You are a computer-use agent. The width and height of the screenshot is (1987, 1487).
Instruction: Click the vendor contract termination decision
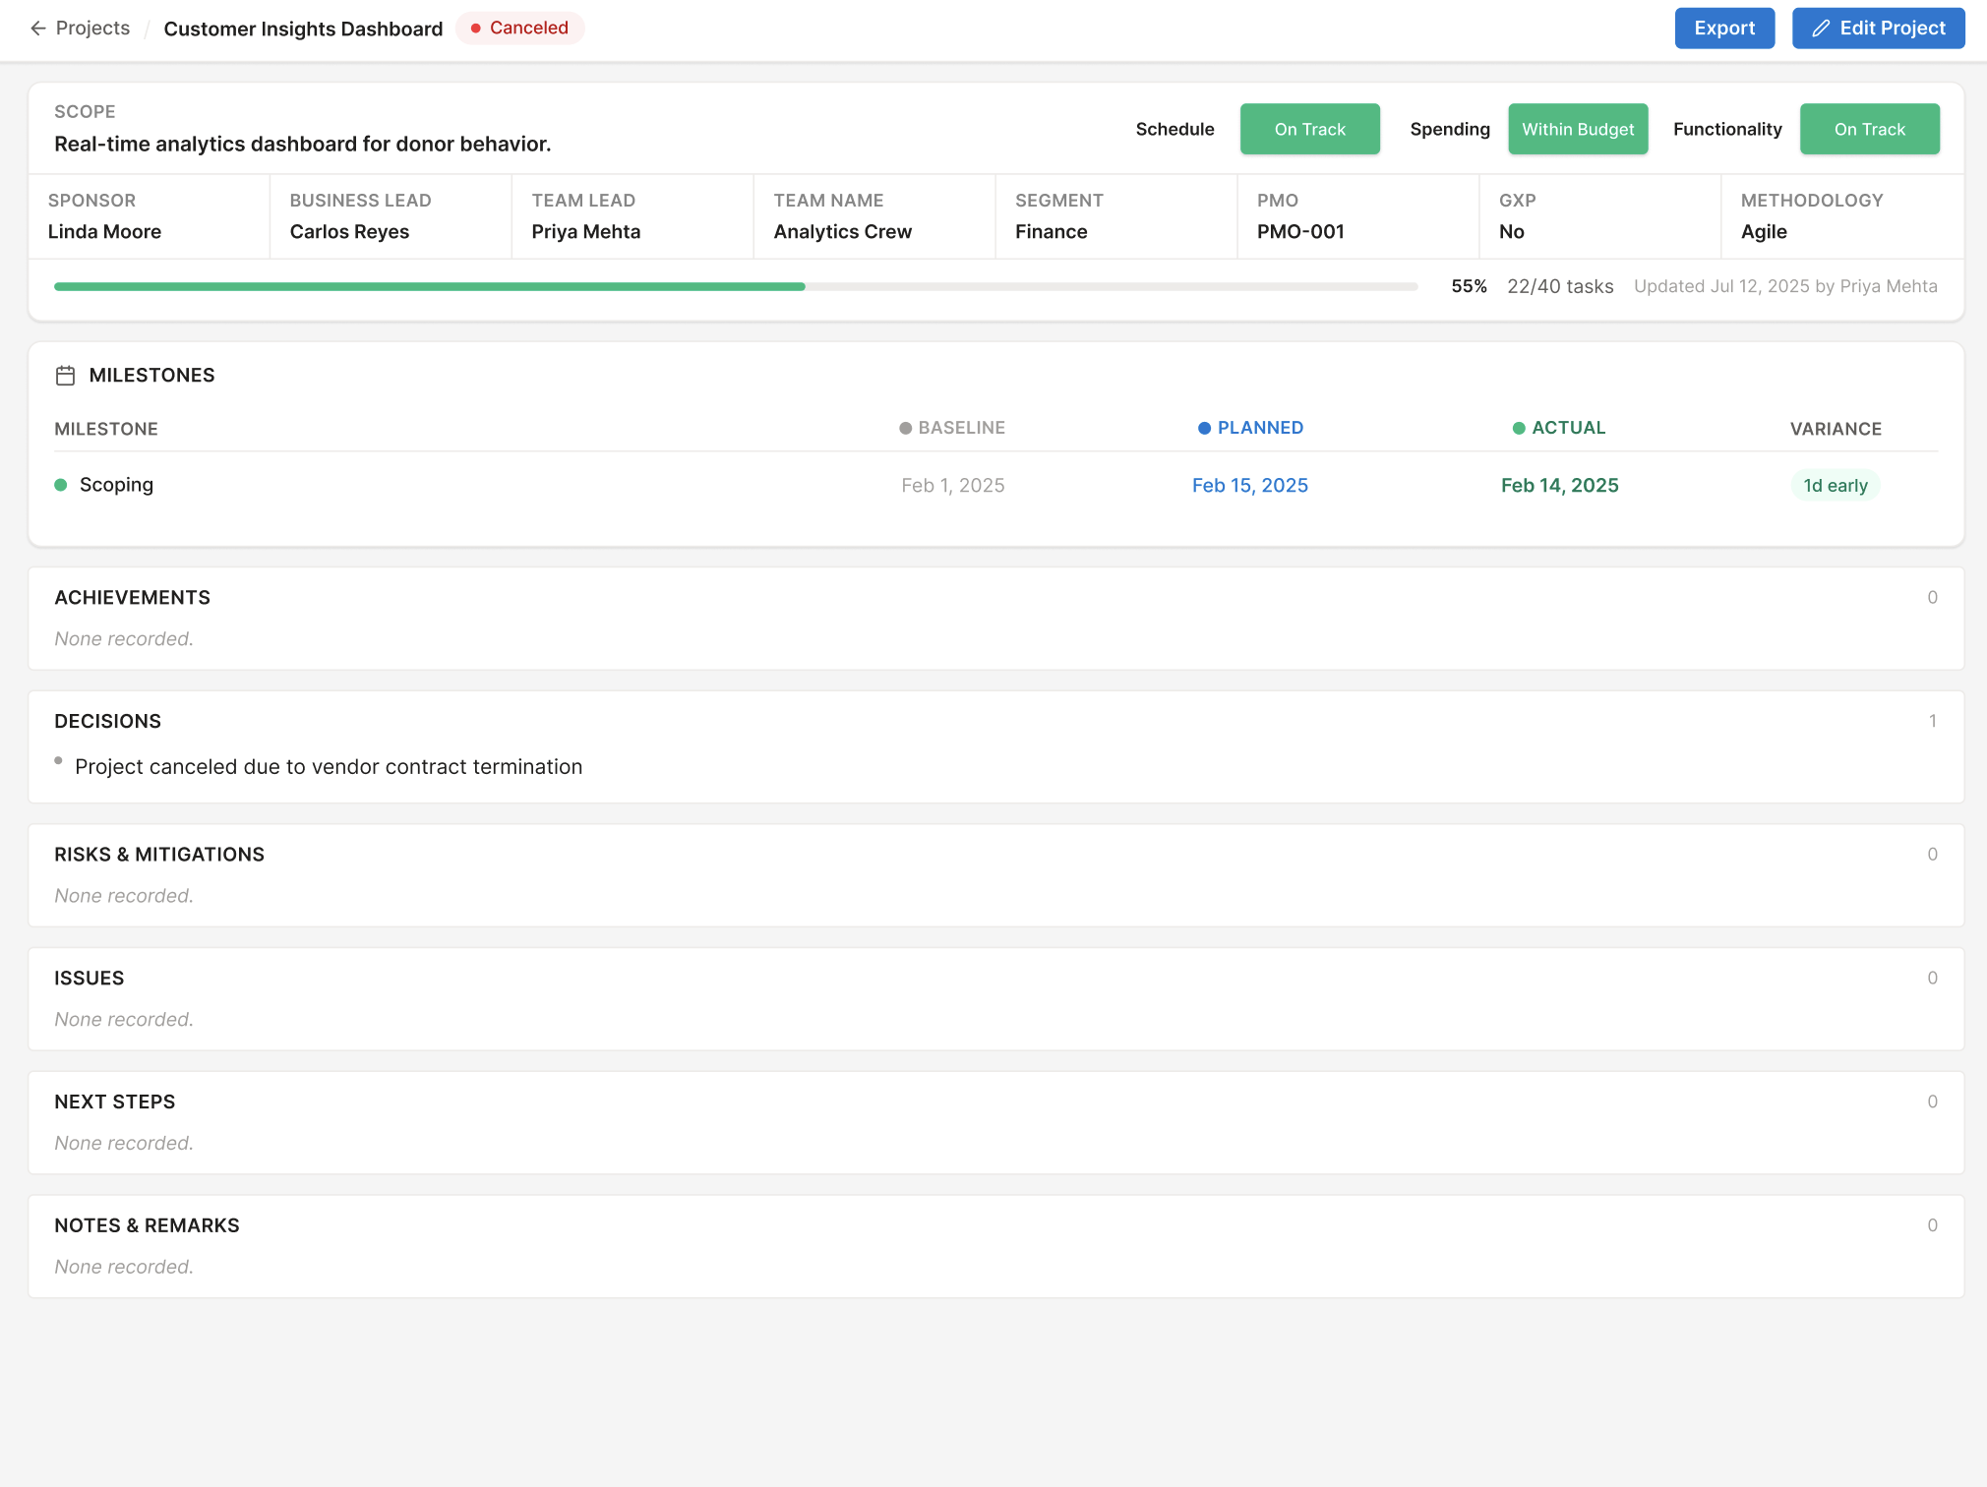pyautogui.click(x=329, y=767)
